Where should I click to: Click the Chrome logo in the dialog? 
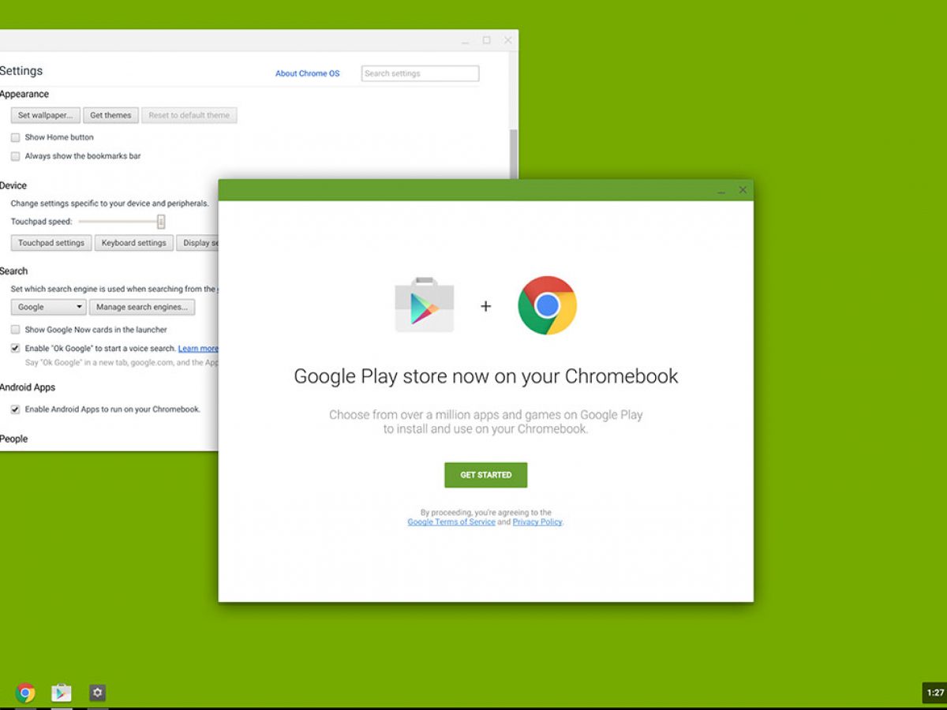(x=547, y=305)
